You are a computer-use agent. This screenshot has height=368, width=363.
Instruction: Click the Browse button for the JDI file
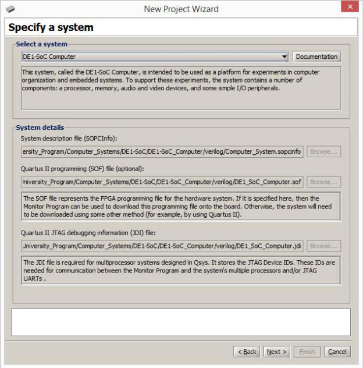324,246
